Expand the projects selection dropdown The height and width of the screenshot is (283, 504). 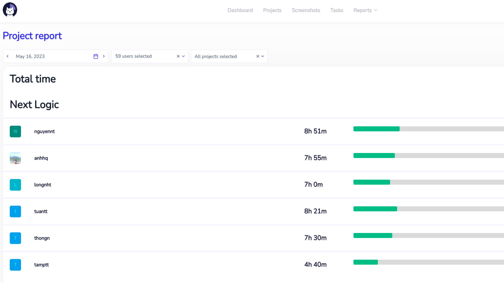tap(263, 56)
